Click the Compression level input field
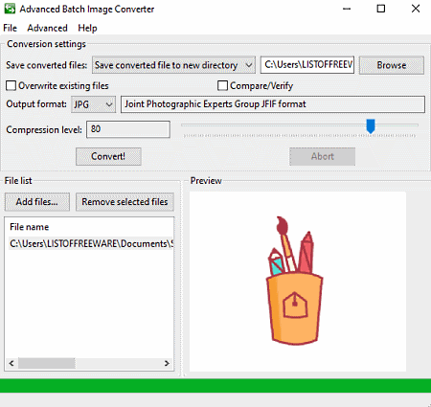431x407 pixels. [x=128, y=129]
